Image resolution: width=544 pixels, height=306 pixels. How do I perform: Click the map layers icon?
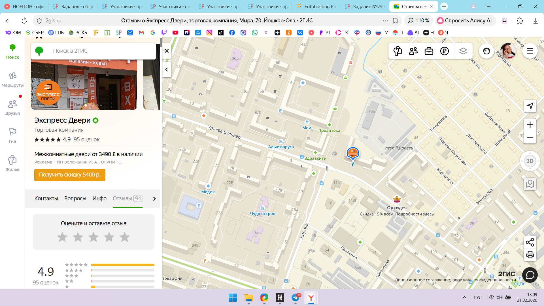pos(463,51)
